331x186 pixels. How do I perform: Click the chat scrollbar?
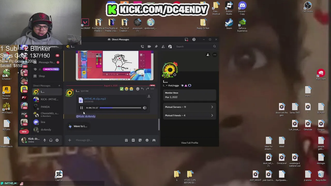click(x=159, y=125)
